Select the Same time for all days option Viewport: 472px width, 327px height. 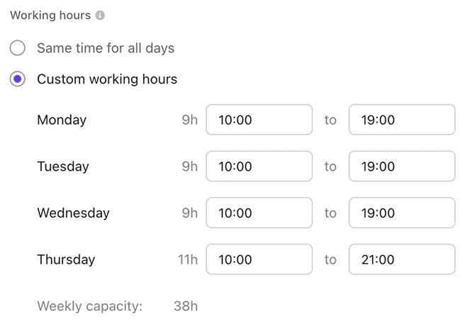click(18, 48)
